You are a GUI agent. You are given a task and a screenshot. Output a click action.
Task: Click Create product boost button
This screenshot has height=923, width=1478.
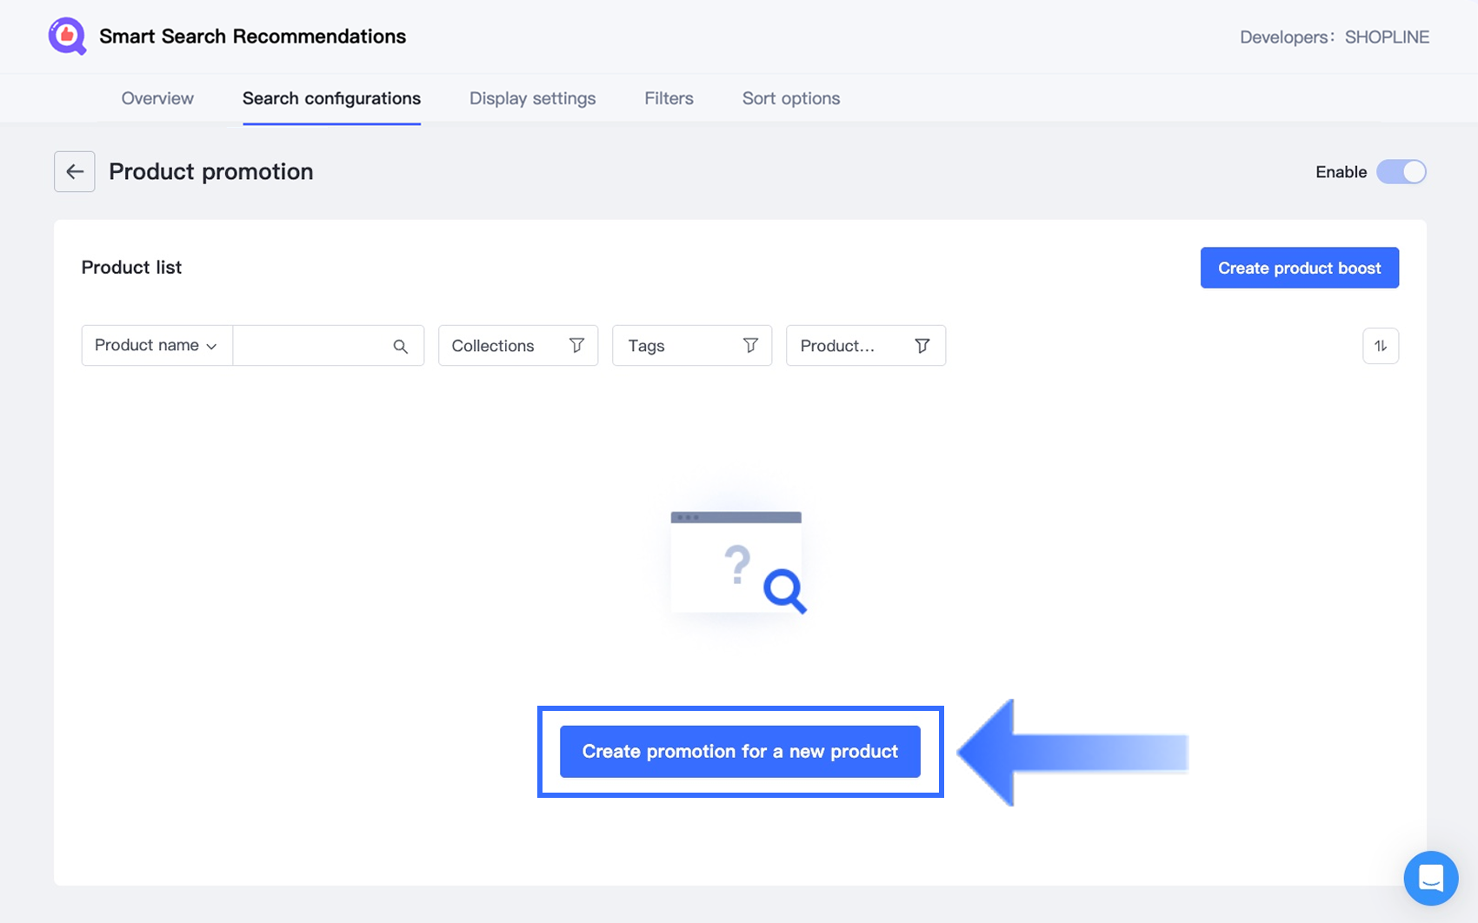[1299, 268]
